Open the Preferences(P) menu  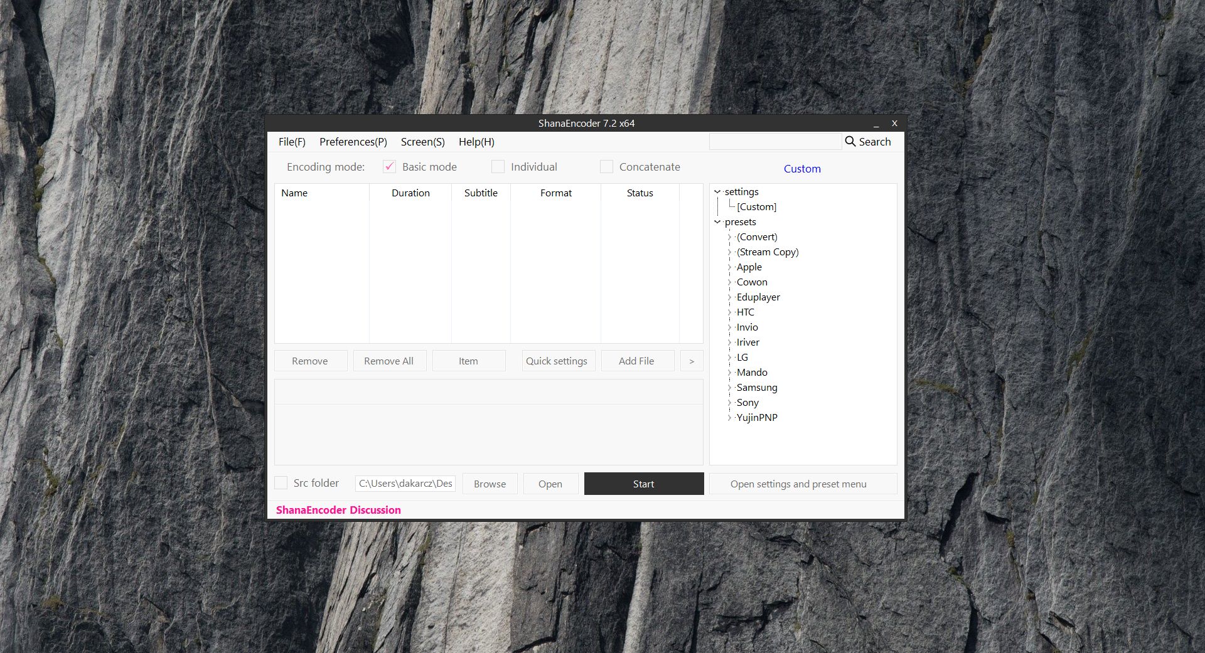click(x=353, y=142)
